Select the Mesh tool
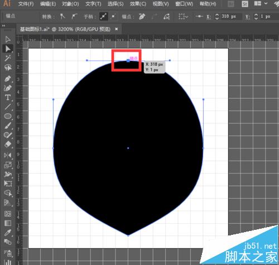 8,214
